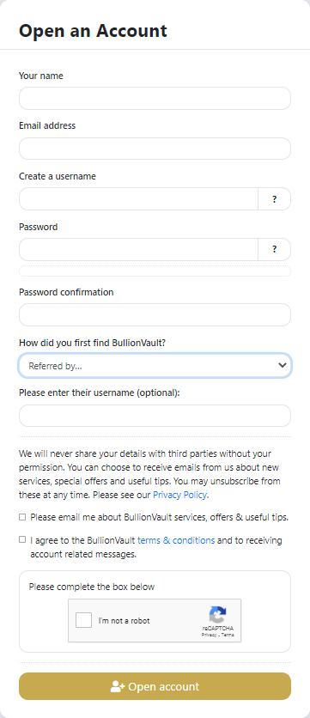
Task: Enable emails about BullionVault services and offers
Action: tap(22, 517)
